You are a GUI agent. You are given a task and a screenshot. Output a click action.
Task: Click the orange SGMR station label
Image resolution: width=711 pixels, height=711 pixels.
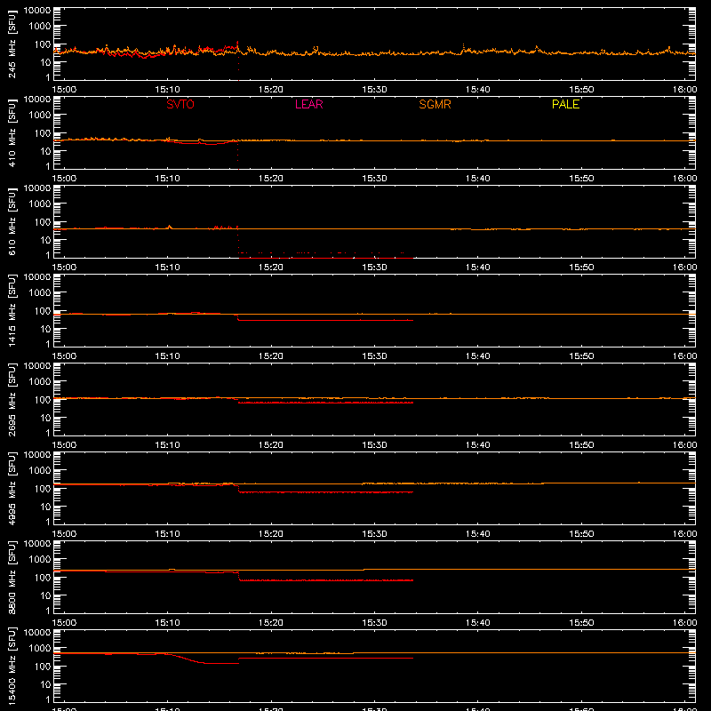click(435, 104)
